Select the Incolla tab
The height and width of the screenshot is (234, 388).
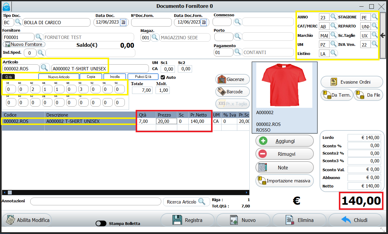coord(114,76)
